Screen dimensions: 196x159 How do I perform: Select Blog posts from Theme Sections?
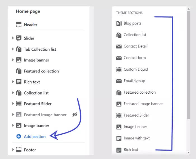point(132,23)
